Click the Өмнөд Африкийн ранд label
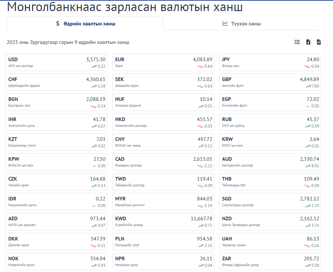This screenshot has height=272, width=333. (240, 265)
